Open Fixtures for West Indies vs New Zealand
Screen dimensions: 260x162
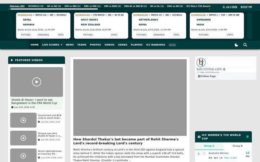point(88,35)
